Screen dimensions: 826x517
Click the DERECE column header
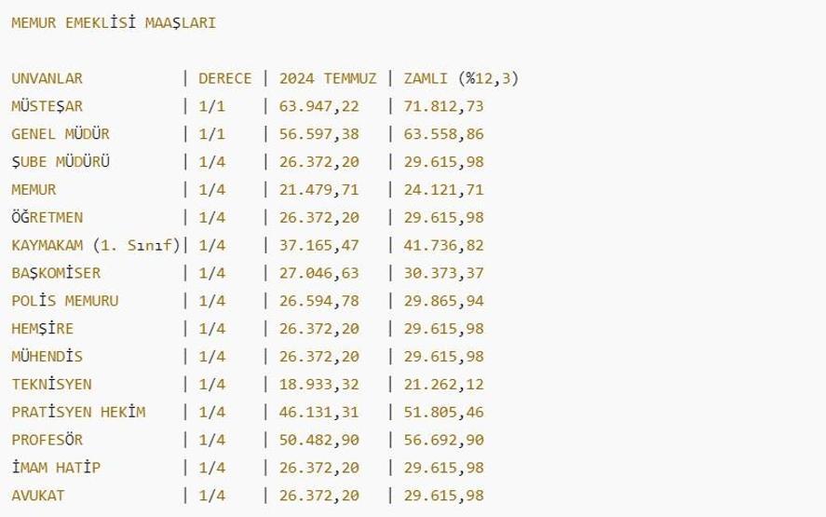click(224, 77)
